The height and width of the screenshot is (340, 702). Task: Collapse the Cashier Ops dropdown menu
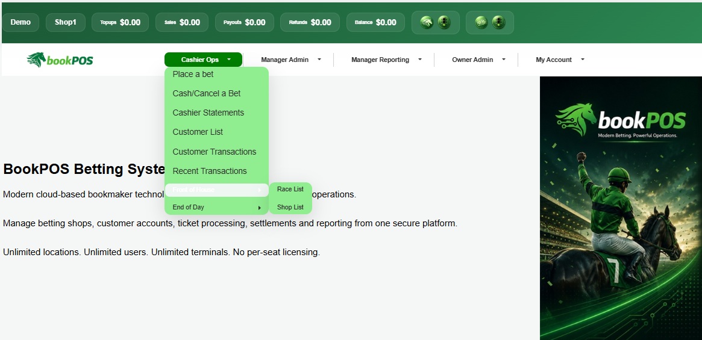click(203, 60)
